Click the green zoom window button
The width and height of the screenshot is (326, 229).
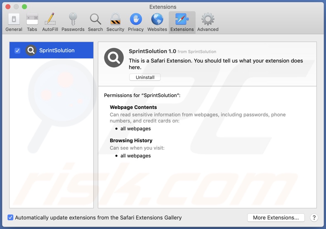point(24,7)
